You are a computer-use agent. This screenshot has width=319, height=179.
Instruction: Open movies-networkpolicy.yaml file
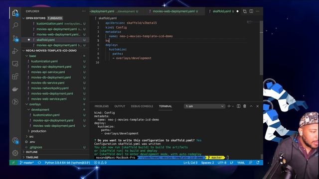[50, 88]
